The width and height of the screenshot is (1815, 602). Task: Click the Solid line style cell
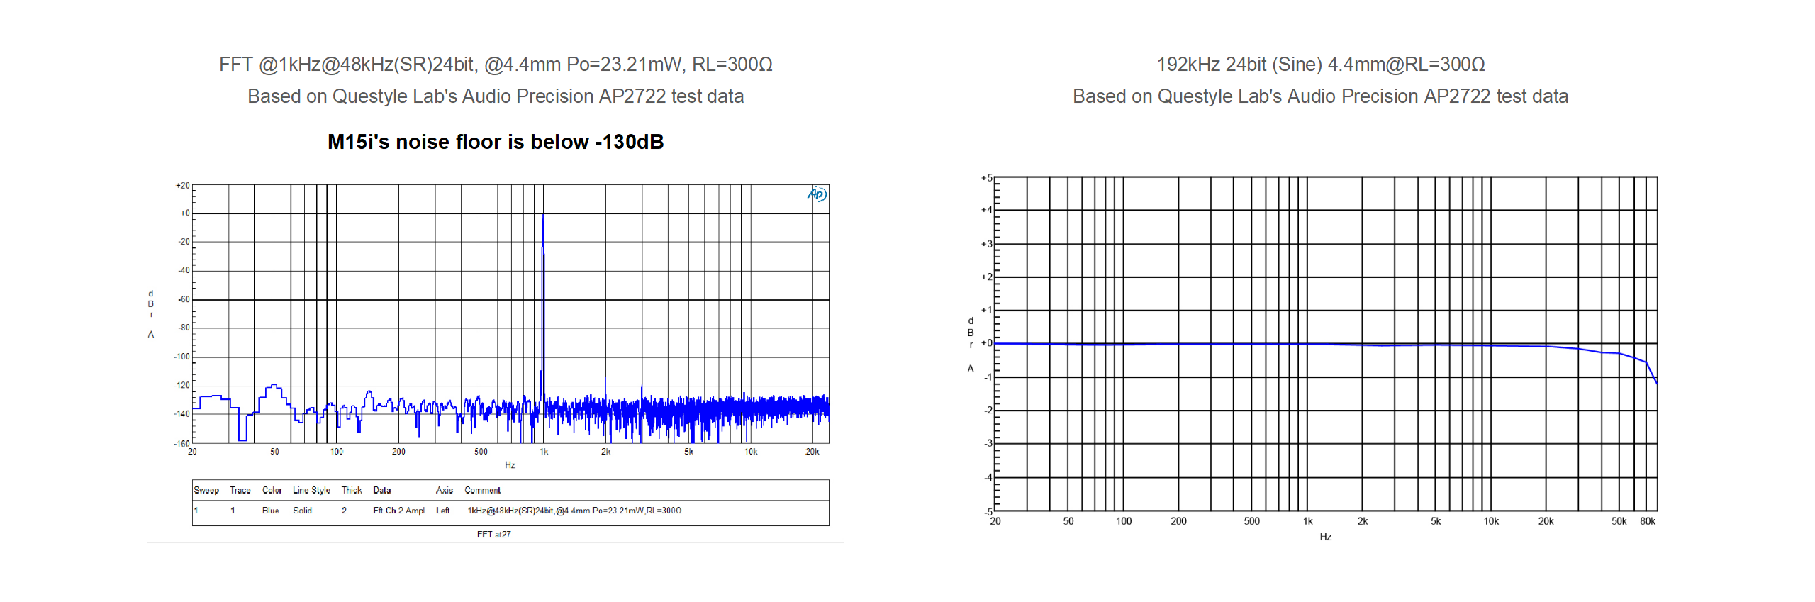(302, 511)
